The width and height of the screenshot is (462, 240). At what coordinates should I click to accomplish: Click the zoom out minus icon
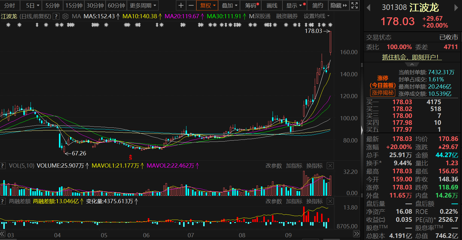(x=191, y=5)
